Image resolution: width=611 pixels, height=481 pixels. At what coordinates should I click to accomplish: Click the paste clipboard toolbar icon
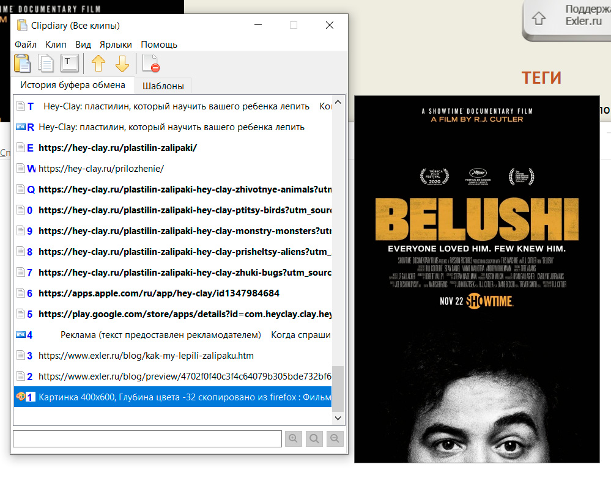click(23, 64)
